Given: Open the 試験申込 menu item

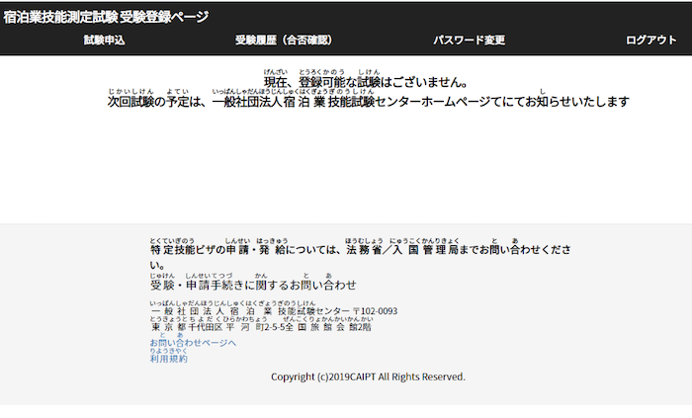Looking at the screenshot, I should click(104, 41).
